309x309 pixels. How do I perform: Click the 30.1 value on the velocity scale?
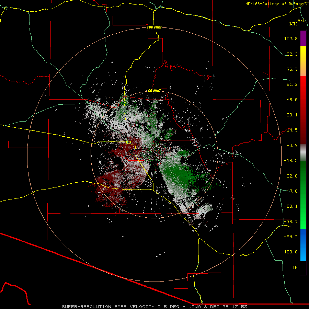(292, 115)
